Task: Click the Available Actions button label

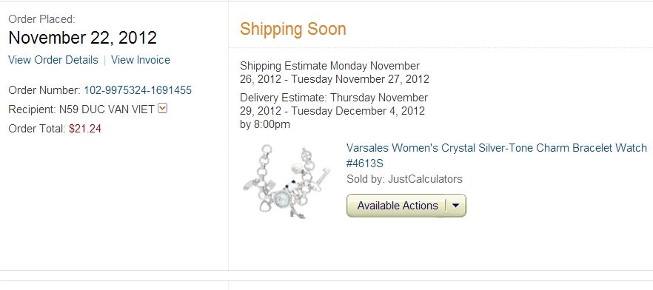Action: click(398, 206)
